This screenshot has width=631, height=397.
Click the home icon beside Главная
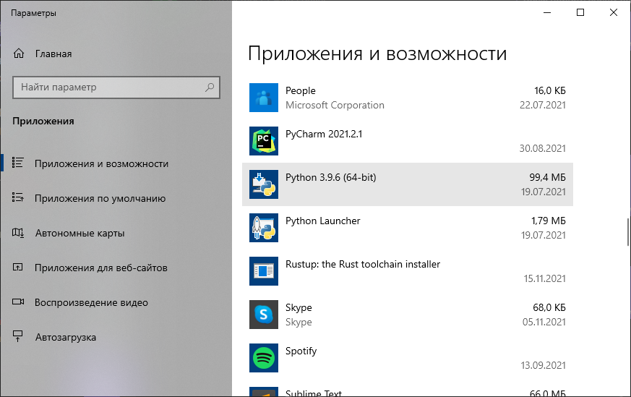point(19,54)
